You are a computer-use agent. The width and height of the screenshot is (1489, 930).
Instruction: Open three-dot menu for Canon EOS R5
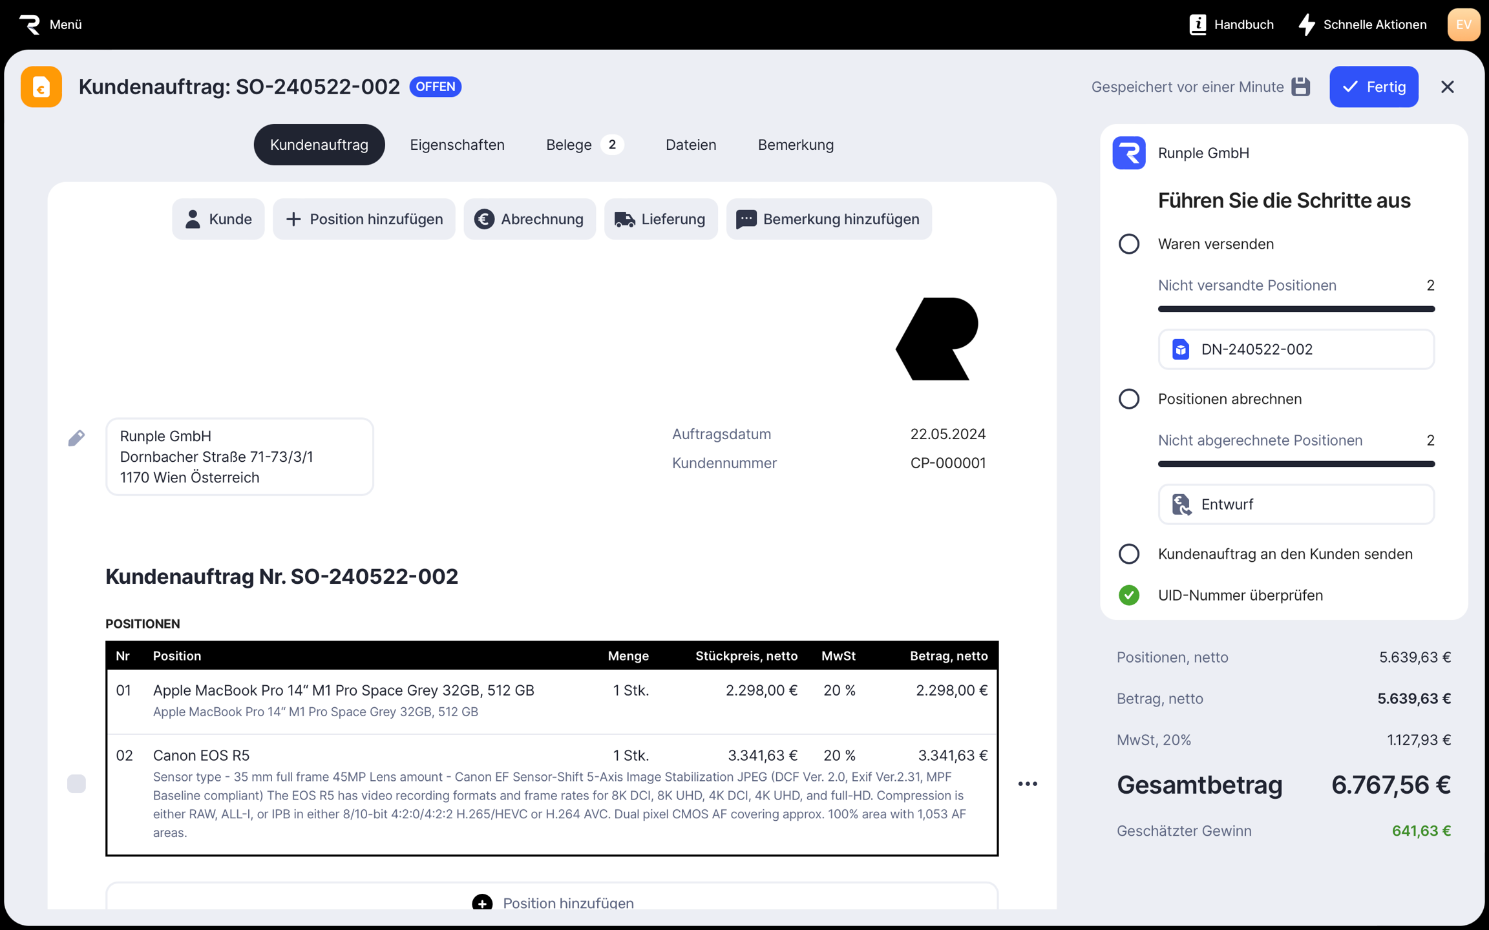[x=1028, y=783]
